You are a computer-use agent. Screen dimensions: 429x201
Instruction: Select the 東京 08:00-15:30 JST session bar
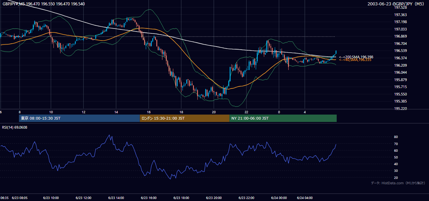pyautogui.click(x=80, y=118)
